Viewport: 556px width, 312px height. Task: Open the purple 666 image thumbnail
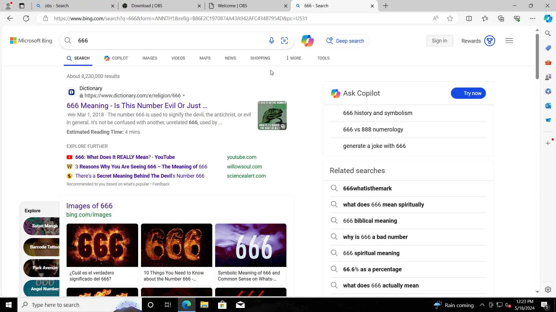250,245
